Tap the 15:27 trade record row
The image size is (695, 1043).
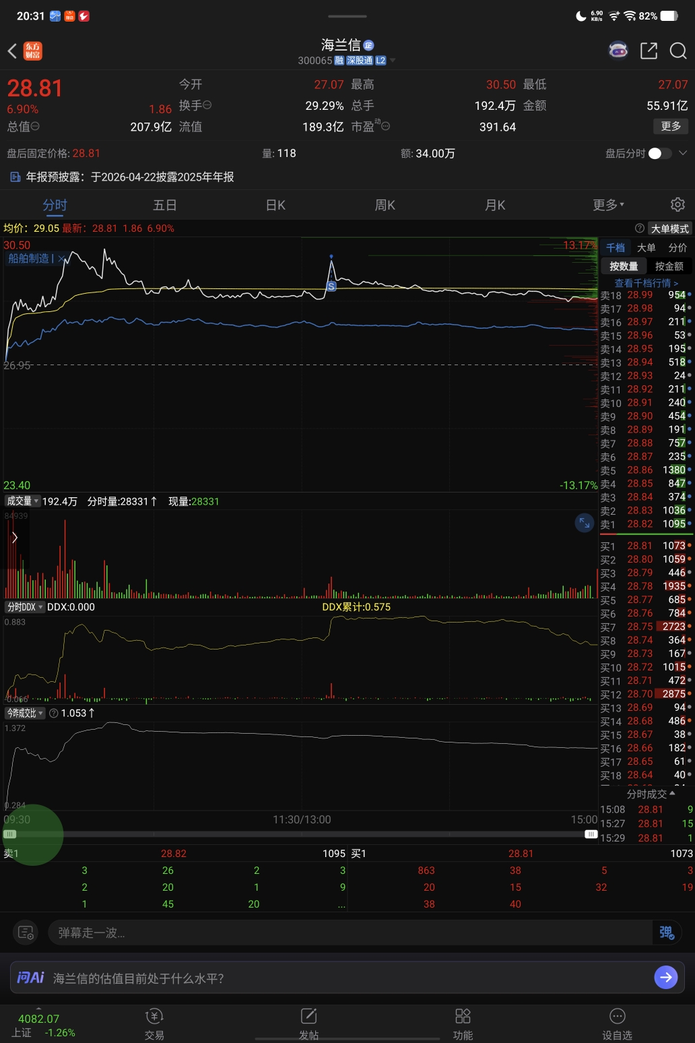pos(647,823)
